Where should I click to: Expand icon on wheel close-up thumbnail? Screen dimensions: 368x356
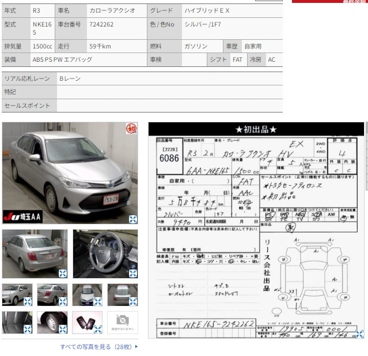click(x=63, y=329)
